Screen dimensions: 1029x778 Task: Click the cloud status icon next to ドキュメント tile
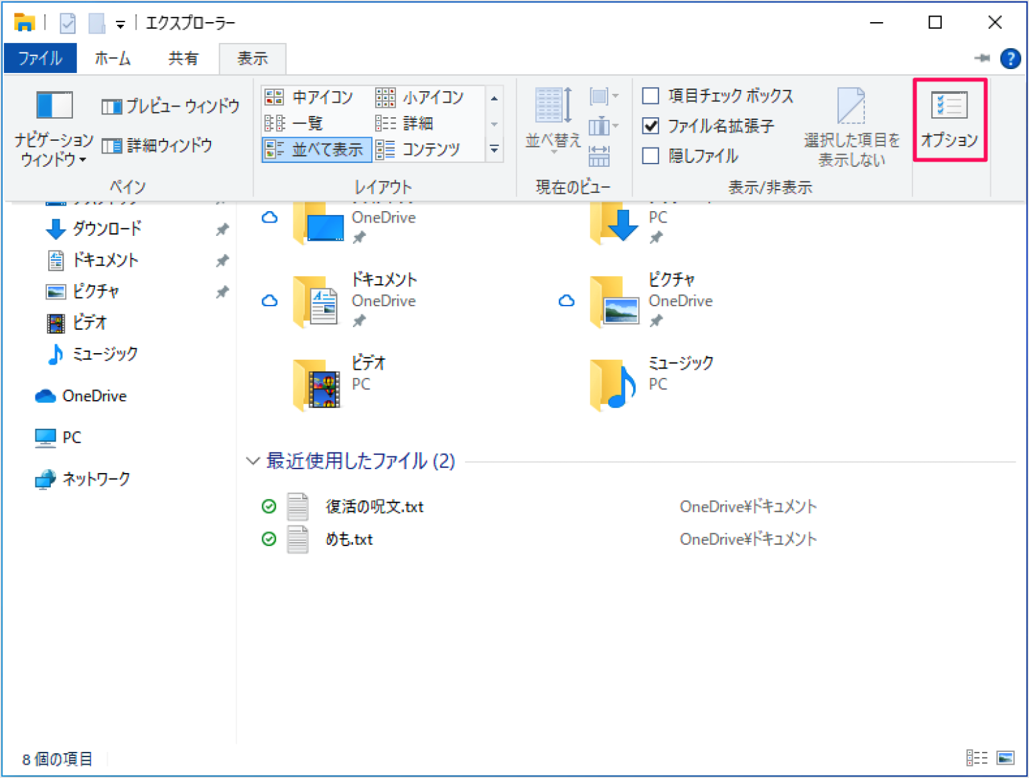(269, 301)
